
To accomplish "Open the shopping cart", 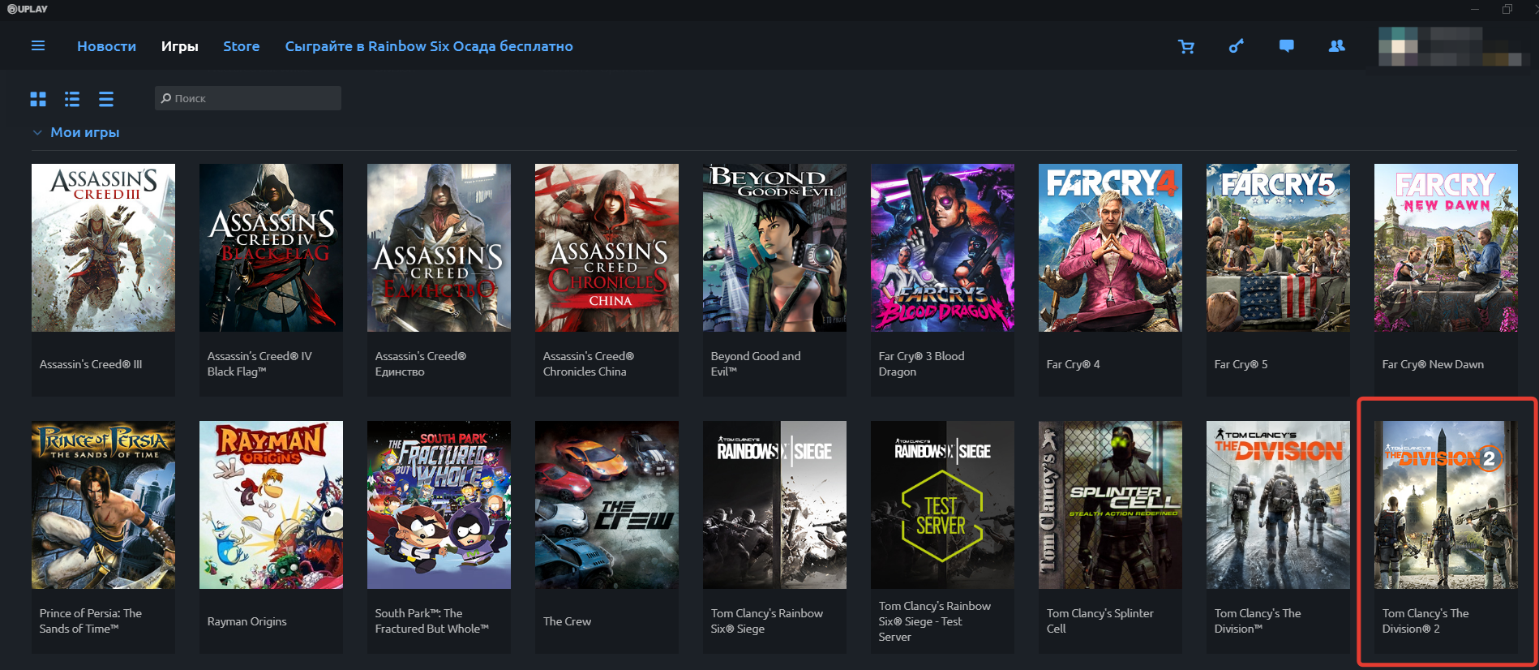I will click(x=1186, y=46).
